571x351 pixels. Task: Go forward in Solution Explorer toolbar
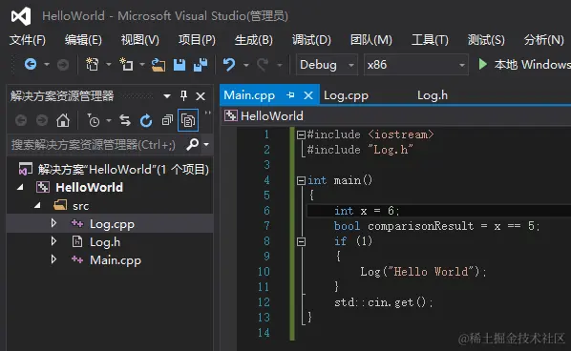[42, 120]
